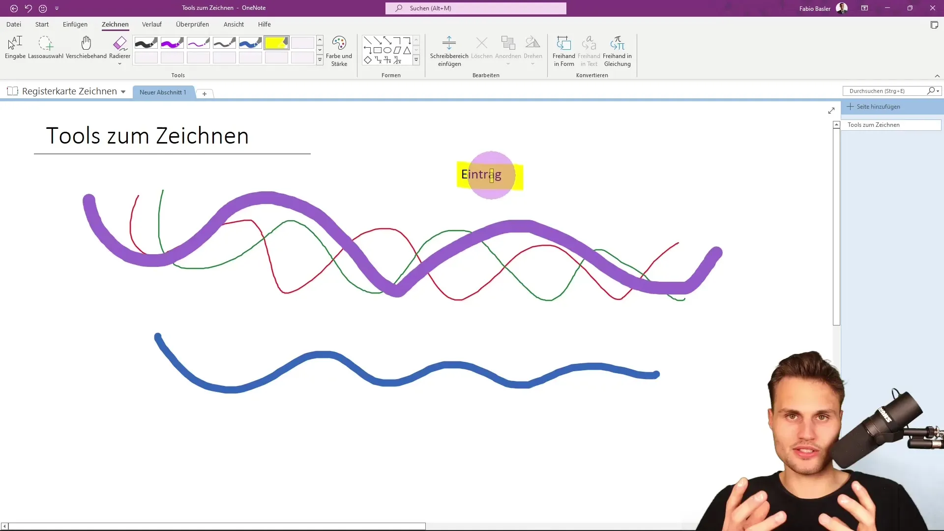Screen dimensions: 944x531
Task: Open search scope dropdown arrow
Action: (x=938, y=91)
